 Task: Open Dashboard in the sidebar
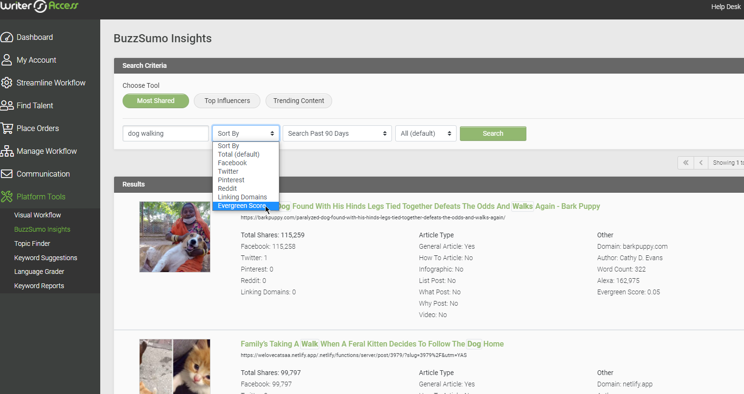35,37
